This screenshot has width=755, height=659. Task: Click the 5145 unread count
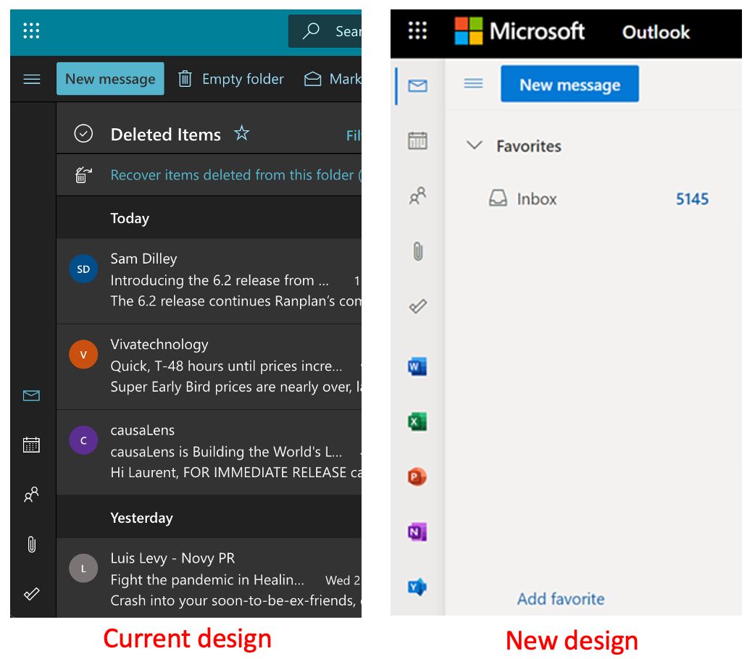[692, 199]
